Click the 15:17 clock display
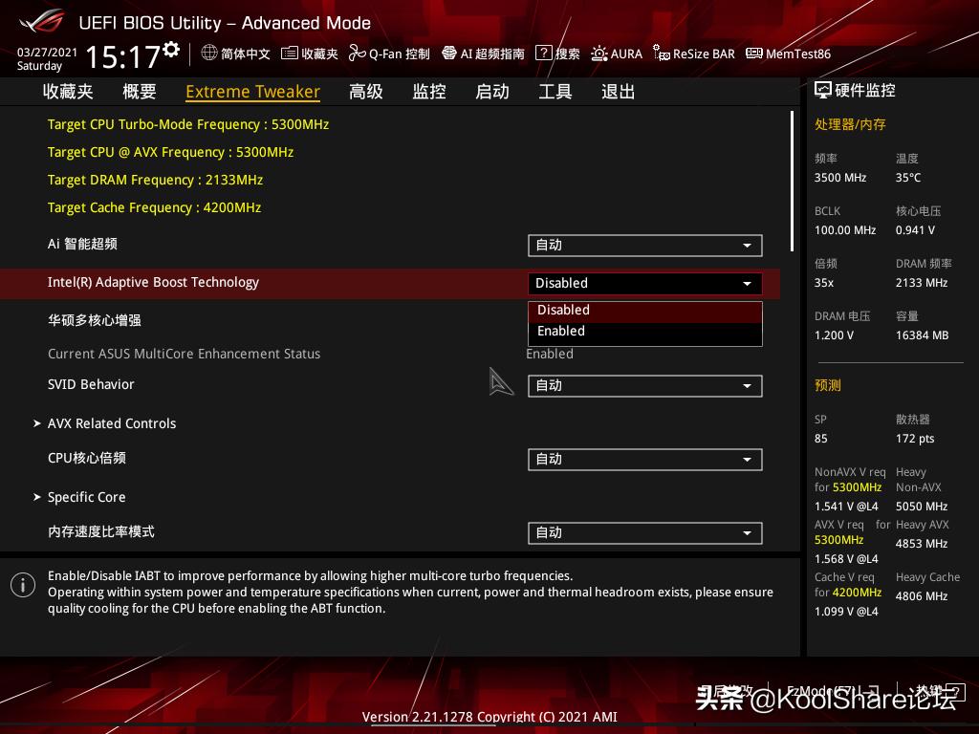The height and width of the screenshot is (734, 979). click(123, 56)
